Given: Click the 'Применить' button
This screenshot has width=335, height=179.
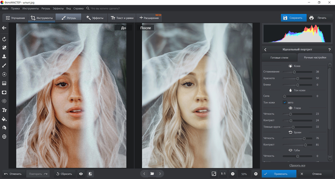Looking at the screenshot, I should 279,173.
